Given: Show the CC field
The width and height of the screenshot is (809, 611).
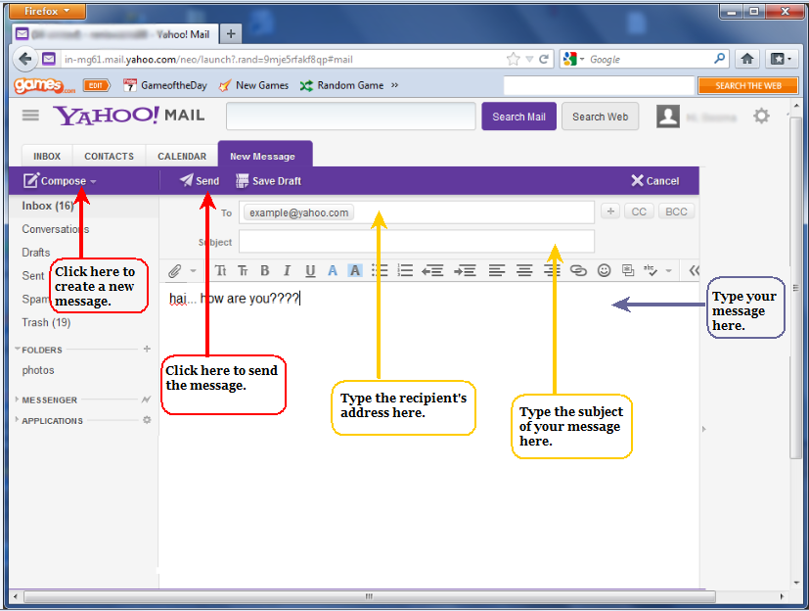Looking at the screenshot, I should 639,211.
